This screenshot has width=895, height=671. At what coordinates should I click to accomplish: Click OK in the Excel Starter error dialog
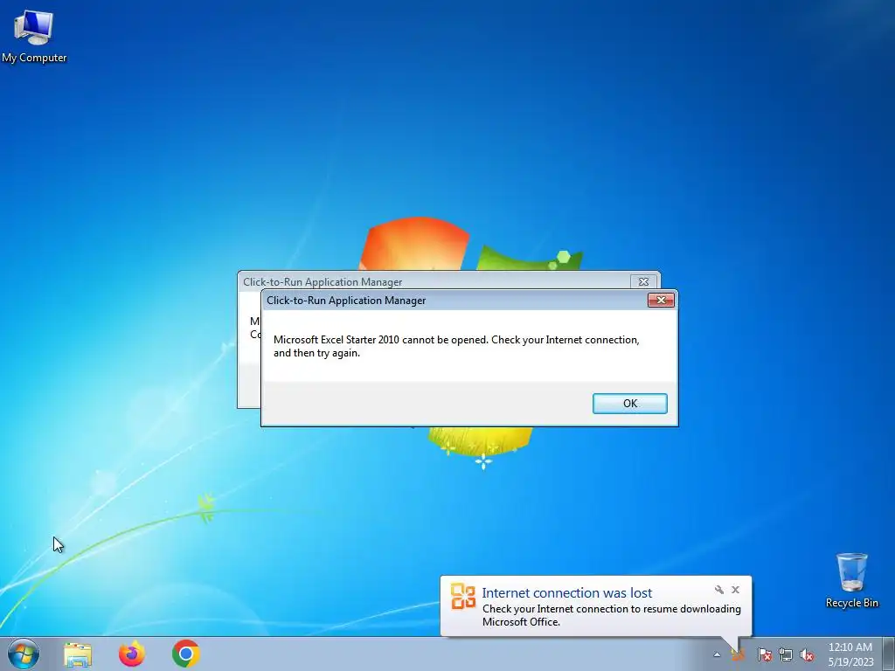[x=629, y=404]
